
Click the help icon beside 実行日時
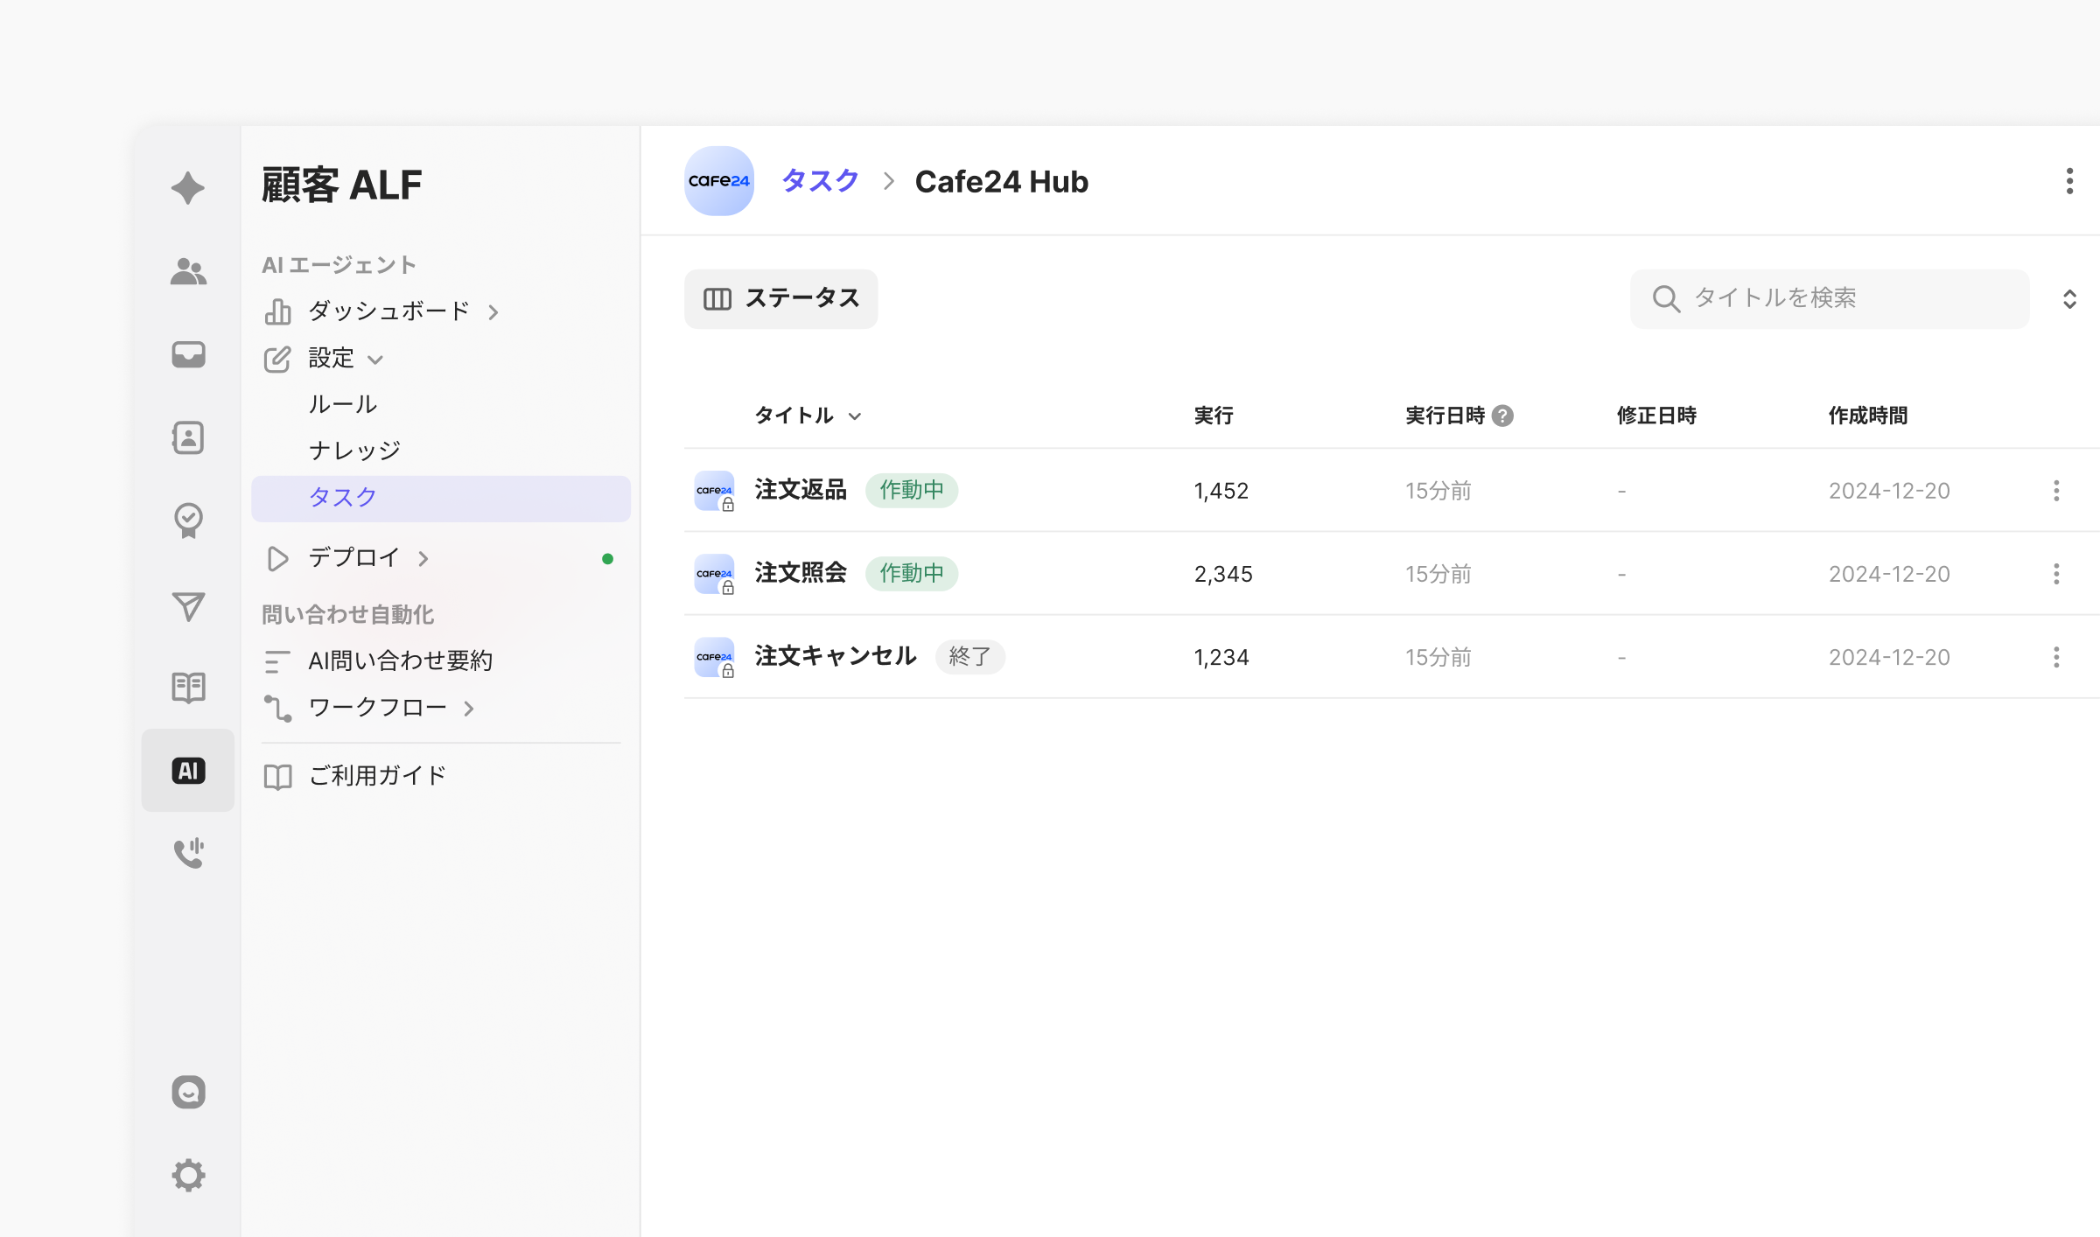pos(1502,416)
